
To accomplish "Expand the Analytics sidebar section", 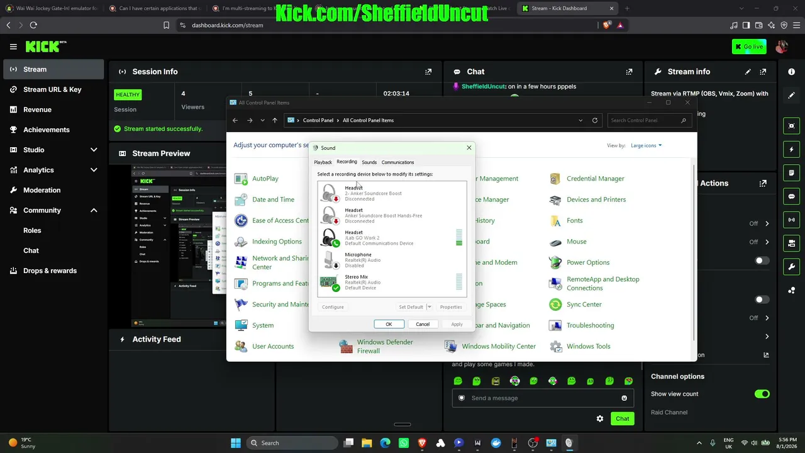I will [x=94, y=170].
